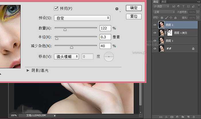201x119 pixels.
Task: Click the gear settings icon in the dialog
Action: coord(117,9)
